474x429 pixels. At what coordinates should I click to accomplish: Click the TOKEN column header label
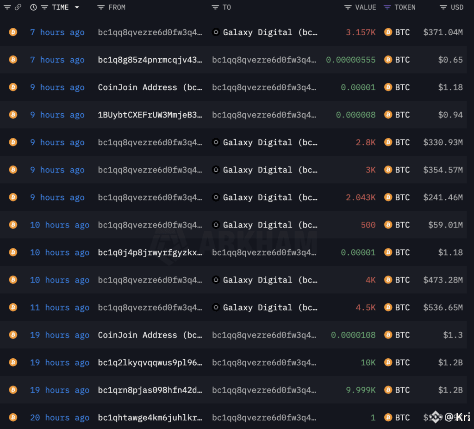(x=405, y=7)
